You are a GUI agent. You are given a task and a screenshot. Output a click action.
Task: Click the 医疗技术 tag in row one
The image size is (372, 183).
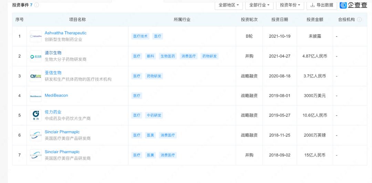140,36
